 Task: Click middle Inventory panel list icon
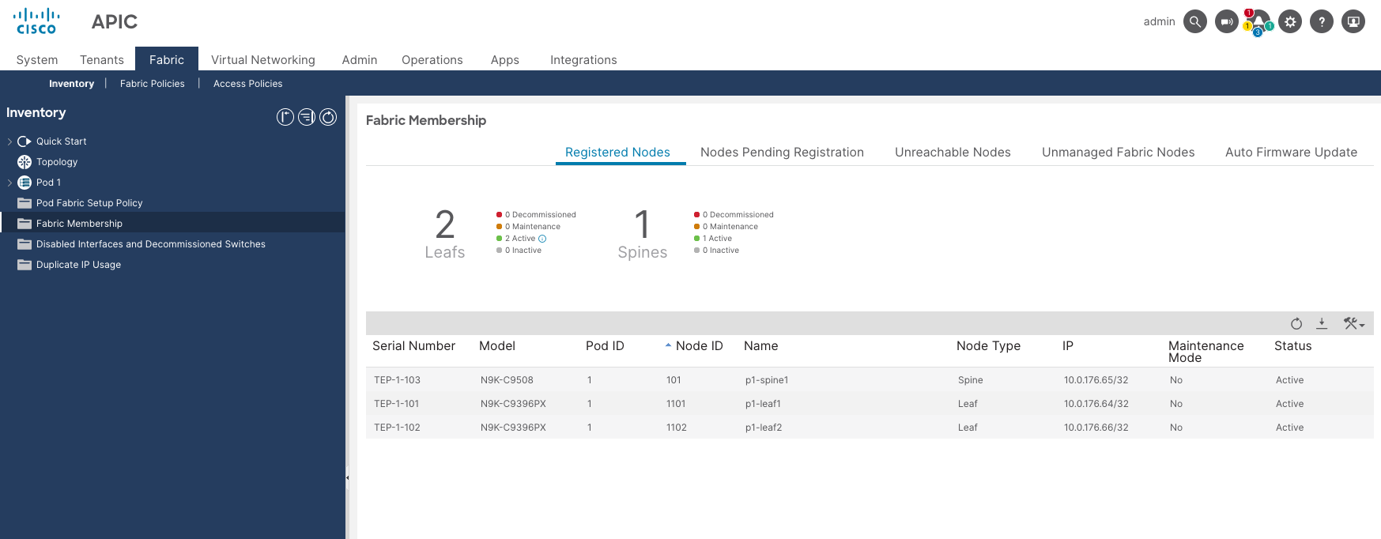click(307, 117)
